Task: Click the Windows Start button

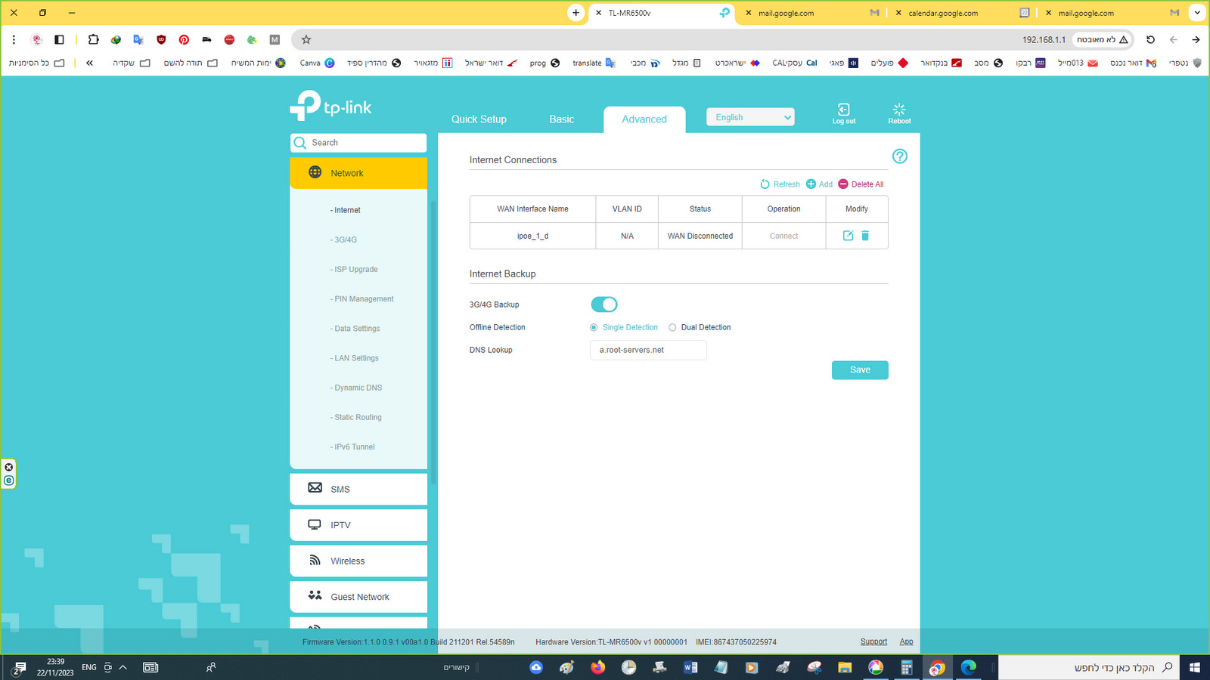Action: [x=1195, y=667]
